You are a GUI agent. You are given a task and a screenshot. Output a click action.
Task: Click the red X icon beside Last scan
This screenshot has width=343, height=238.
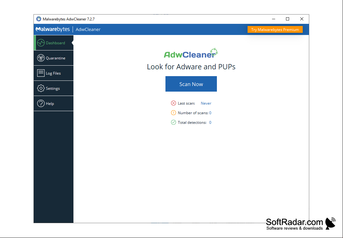[174, 103]
